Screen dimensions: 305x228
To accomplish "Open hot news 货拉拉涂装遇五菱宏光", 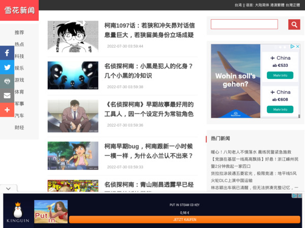I will [254, 177].
